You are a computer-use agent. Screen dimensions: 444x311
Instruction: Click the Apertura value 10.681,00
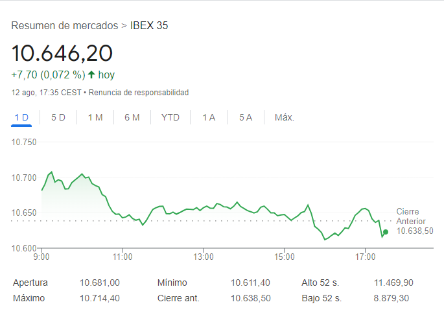point(100,283)
